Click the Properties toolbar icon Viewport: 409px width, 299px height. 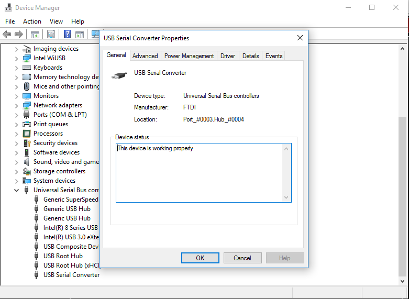click(x=51, y=35)
